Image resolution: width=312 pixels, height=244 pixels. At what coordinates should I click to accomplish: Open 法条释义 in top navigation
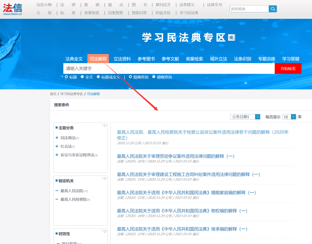(187, 5)
